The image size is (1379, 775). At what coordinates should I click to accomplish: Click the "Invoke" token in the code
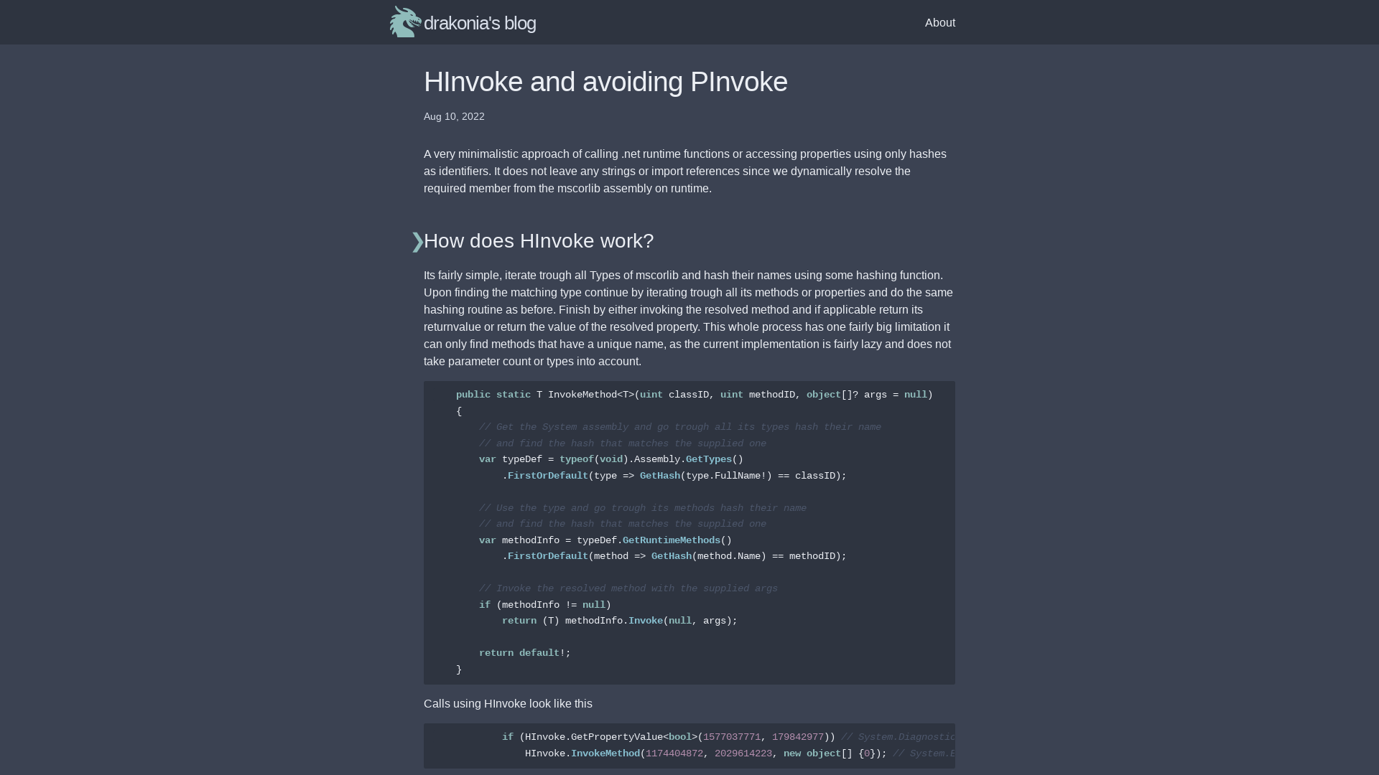click(646, 620)
